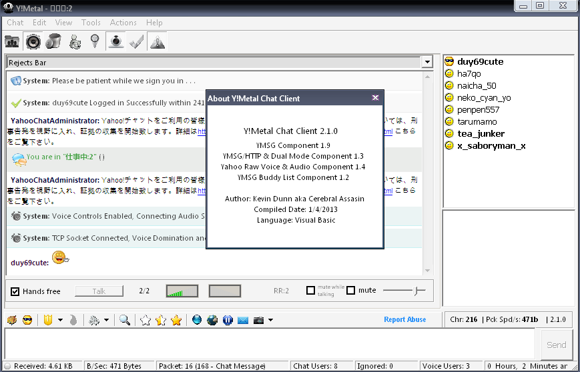Click the Send button
Screen dimensions: 580x372
557,345
